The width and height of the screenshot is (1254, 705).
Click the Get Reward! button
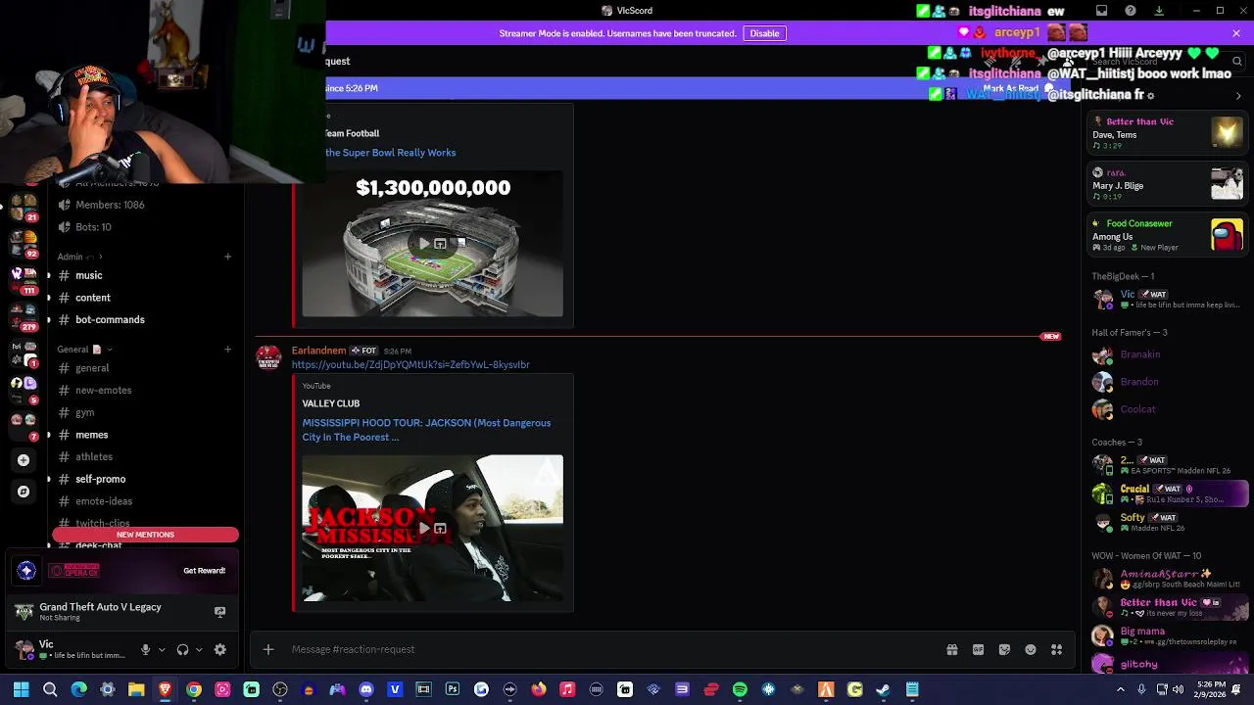pyautogui.click(x=204, y=571)
